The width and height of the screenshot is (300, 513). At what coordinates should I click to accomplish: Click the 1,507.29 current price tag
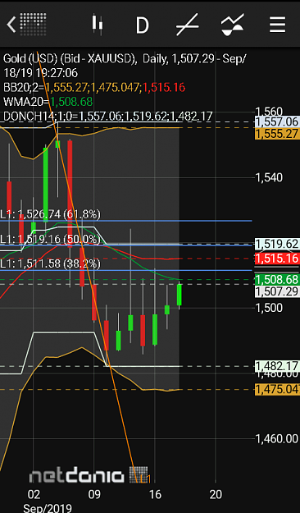tap(277, 291)
